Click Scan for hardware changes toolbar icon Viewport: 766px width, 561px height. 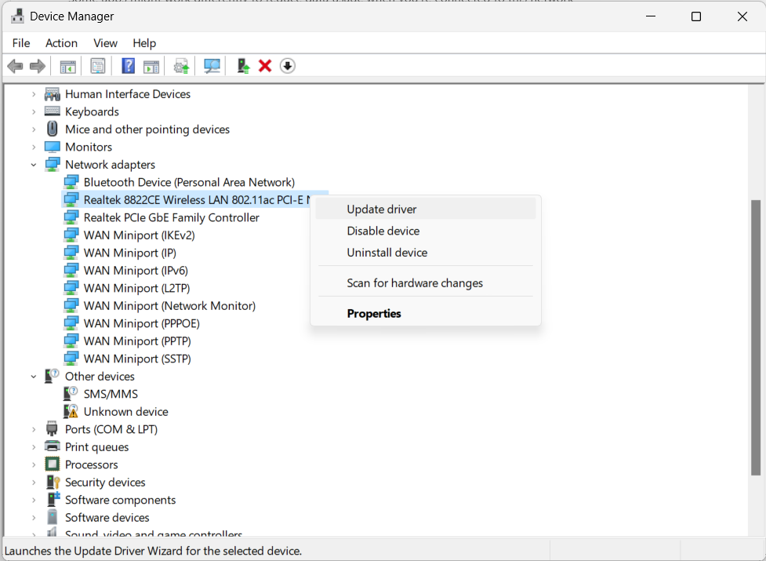click(212, 66)
